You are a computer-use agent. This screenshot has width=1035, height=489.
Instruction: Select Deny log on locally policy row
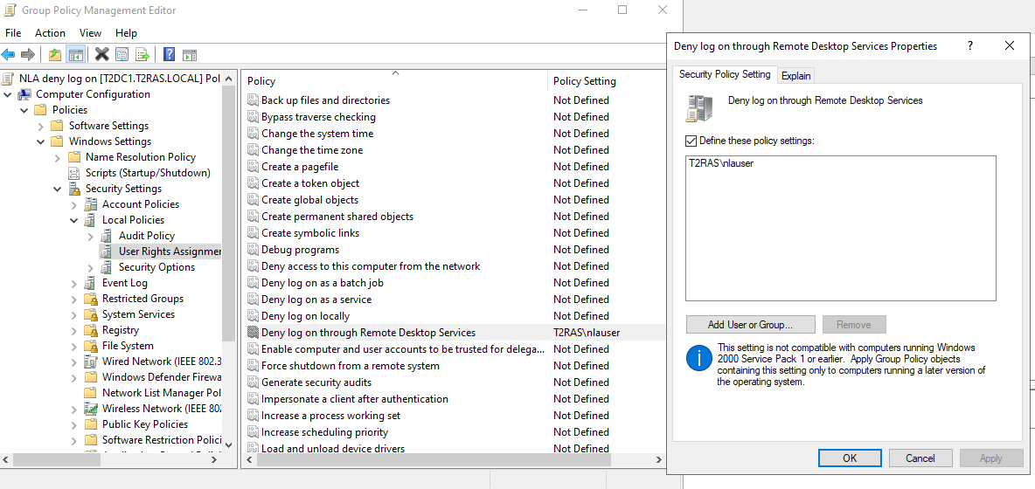(x=305, y=316)
